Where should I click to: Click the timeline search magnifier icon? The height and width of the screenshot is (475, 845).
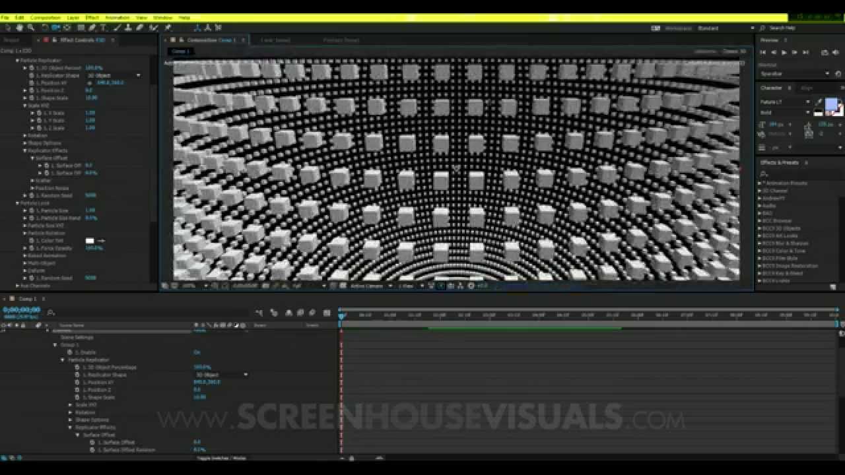click(51, 313)
